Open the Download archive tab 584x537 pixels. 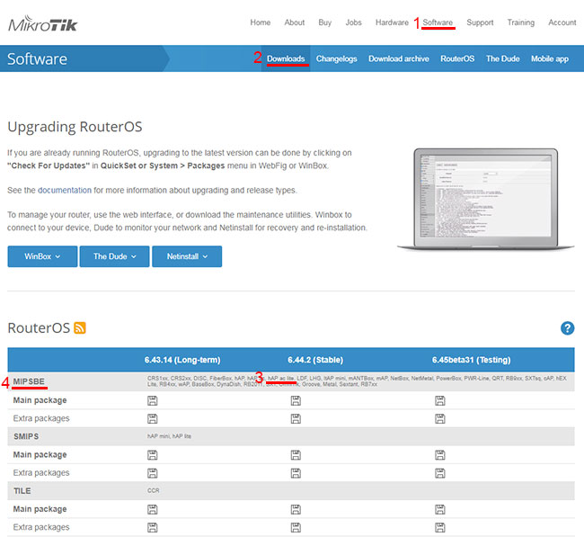[399, 58]
